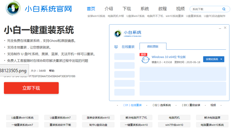Open dropdown arrow on 安装此系统 button
236x133 pixels.
pyautogui.click(x=221, y=59)
